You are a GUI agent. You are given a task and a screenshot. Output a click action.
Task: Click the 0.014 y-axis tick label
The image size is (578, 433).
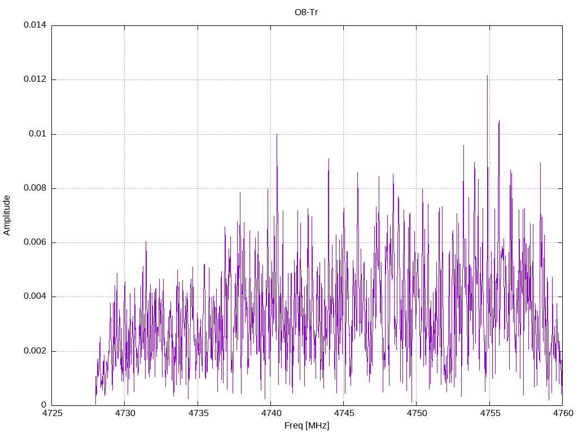pyautogui.click(x=35, y=25)
